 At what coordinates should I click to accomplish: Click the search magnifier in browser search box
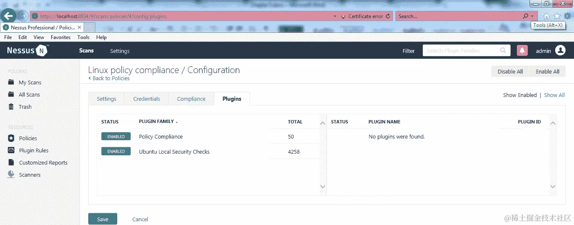click(525, 16)
